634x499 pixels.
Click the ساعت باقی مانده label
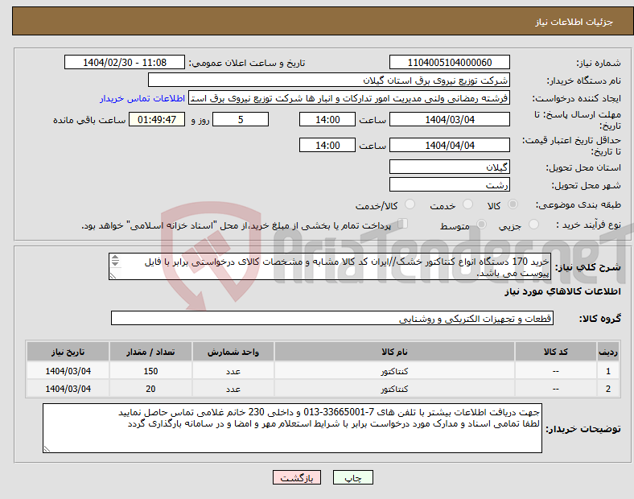[89, 120]
